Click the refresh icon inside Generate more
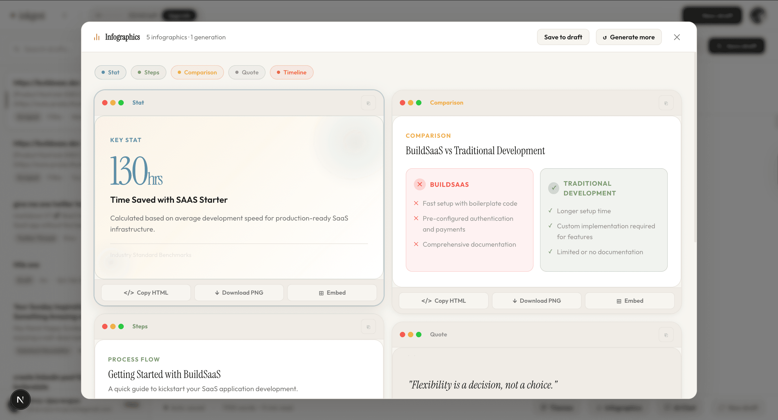Viewport: 778px width, 420px height. (605, 37)
